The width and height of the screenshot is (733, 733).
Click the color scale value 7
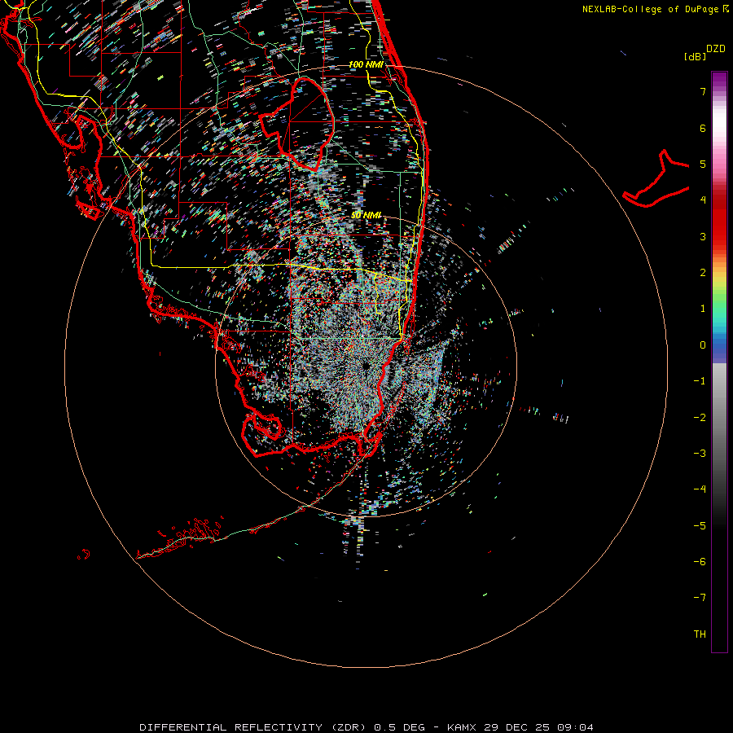point(703,91)
